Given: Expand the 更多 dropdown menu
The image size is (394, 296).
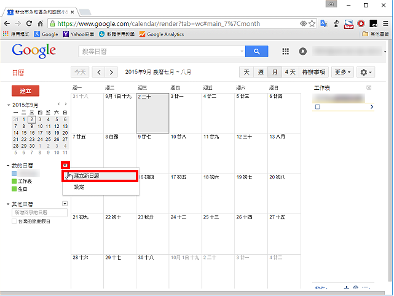Looking at the screenshot, I should point(342,72).
